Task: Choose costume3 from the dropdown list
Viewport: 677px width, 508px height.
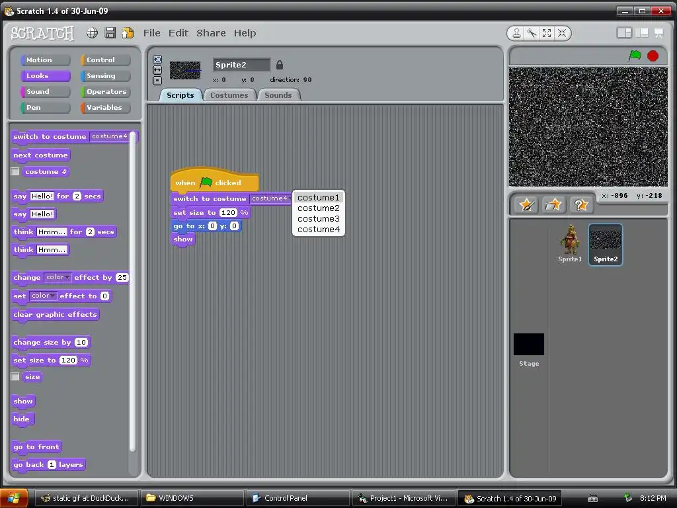Action: click(319, 218)
